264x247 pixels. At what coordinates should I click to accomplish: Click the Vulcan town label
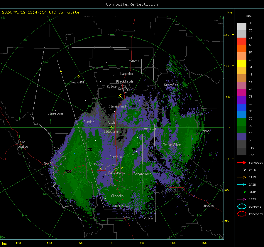click(149, 218)
